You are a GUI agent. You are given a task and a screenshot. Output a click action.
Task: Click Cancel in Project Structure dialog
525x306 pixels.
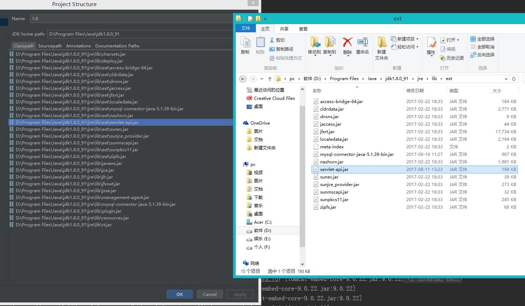[x=209, y=294]
